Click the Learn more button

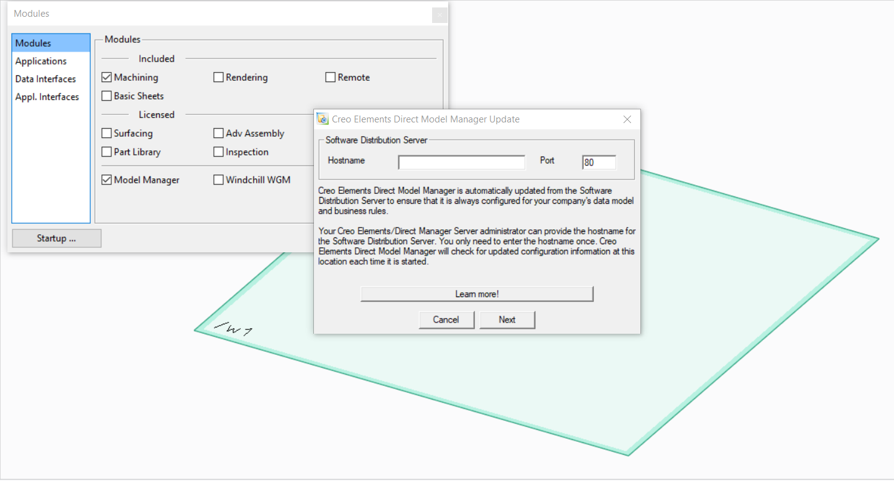pos(476,293)
